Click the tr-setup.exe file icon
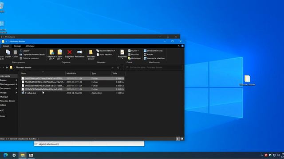Viewport: 284px width, 159px height. pyautogui.click(x=23, y=93)
